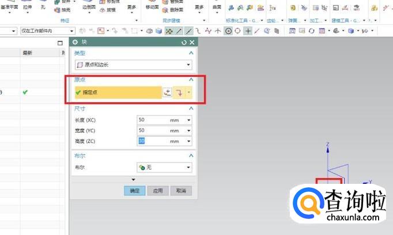Open the 原点和边长 type dropdown
Image resolution: width=393 pixels, height=235 pixels.
click(x=134, y=65)
